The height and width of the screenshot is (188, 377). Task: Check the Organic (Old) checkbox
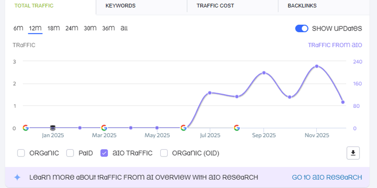pos(164,153)
